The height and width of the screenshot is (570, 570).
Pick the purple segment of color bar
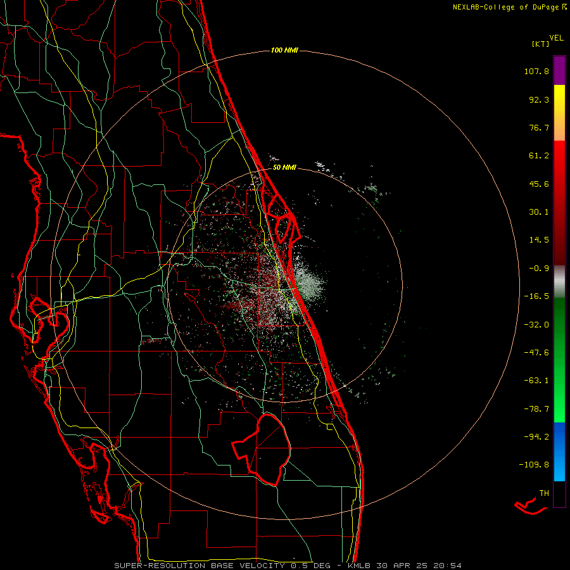tap(559, 70)
